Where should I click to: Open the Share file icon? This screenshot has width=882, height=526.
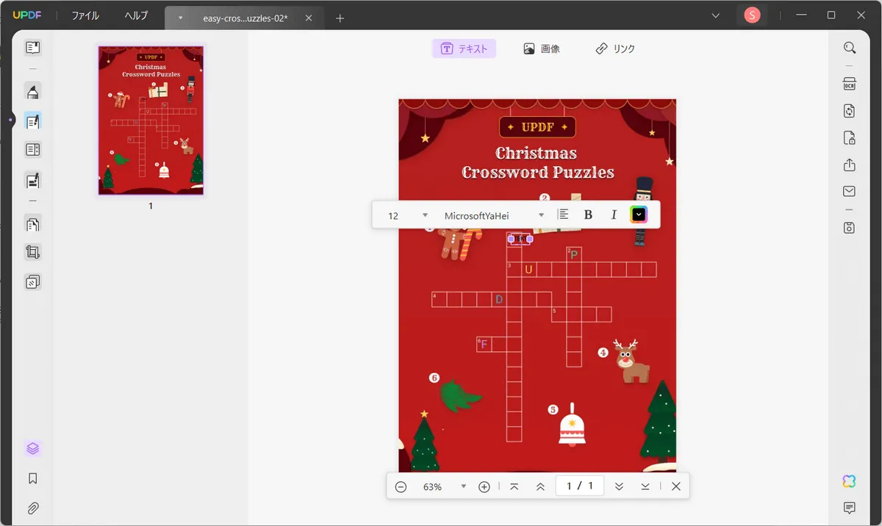[850, 165]
